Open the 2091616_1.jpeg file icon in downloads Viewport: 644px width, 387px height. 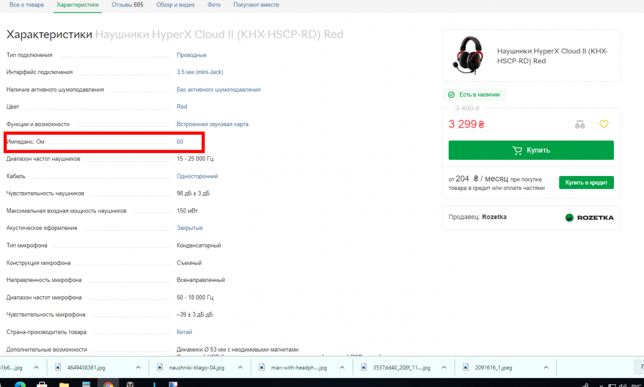(x=466, y=368)
